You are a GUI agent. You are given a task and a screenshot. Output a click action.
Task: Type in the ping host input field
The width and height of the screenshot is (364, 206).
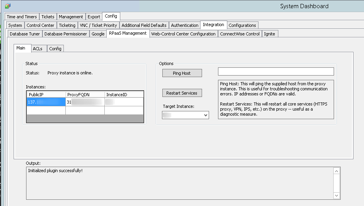276,72
